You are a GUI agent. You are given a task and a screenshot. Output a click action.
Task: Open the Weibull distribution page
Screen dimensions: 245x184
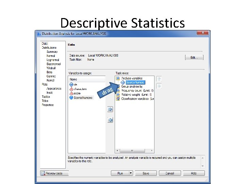[51, 68]
